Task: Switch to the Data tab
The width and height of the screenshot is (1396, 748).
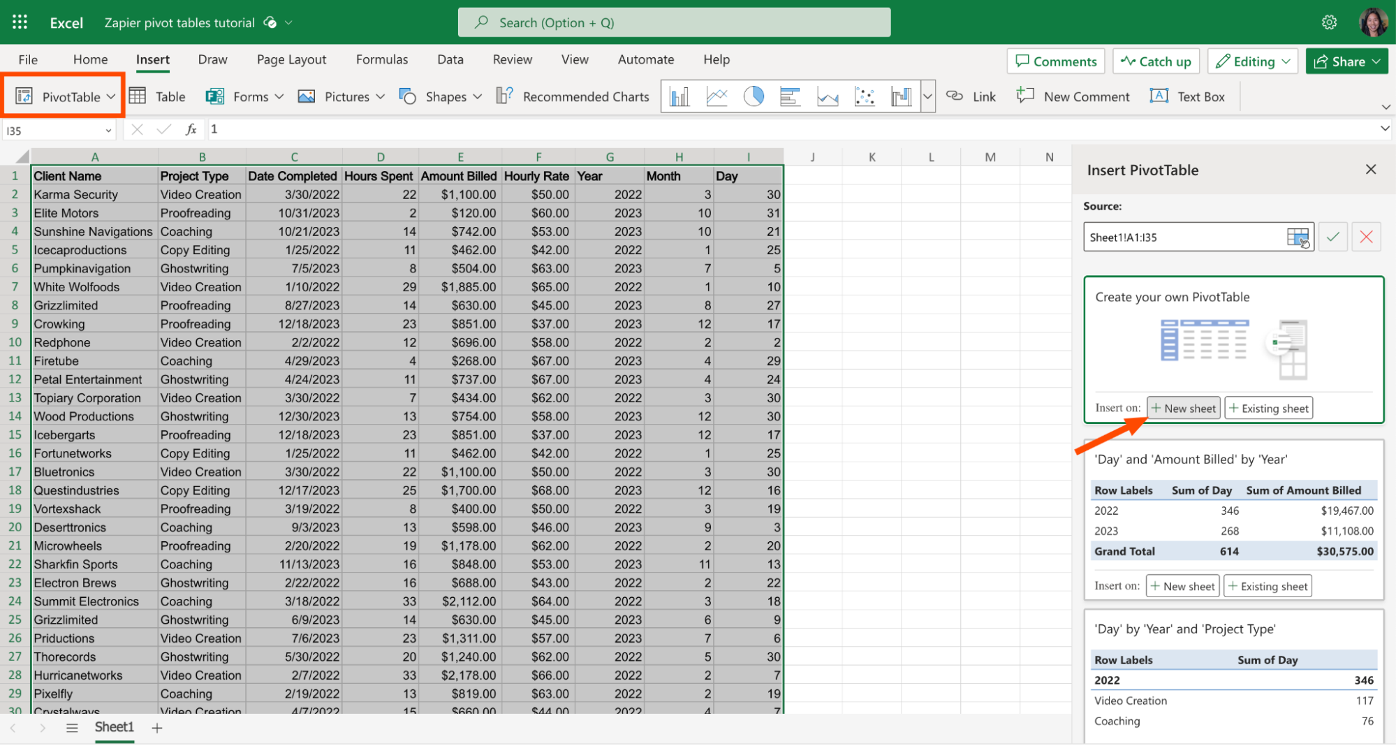Action: (x=450, y=59)
